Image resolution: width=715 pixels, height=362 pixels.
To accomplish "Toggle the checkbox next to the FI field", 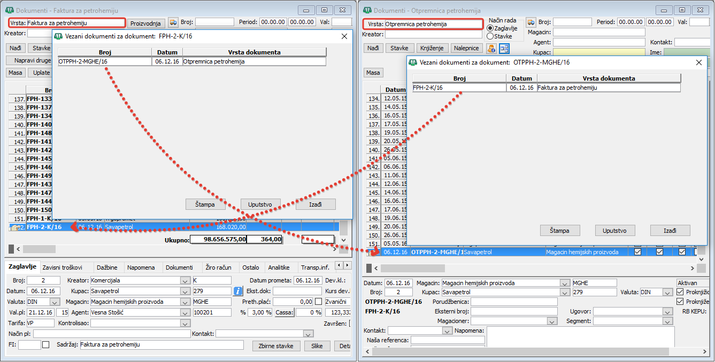I will 45,345.
